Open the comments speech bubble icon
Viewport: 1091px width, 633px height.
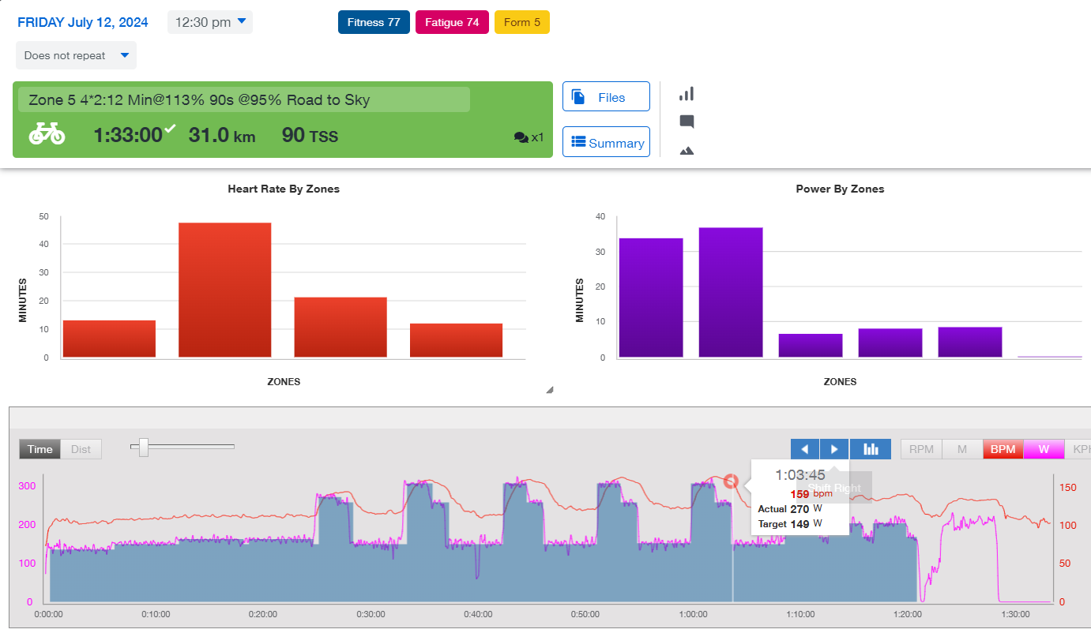(x=687, y=122)
